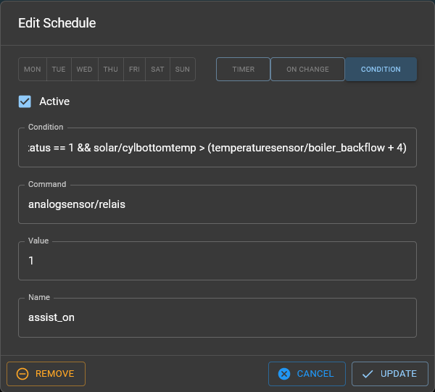Click the checkmark icon on Update
Image resolution: width=435 pixels, height=392 pixels.
point(368,374)
